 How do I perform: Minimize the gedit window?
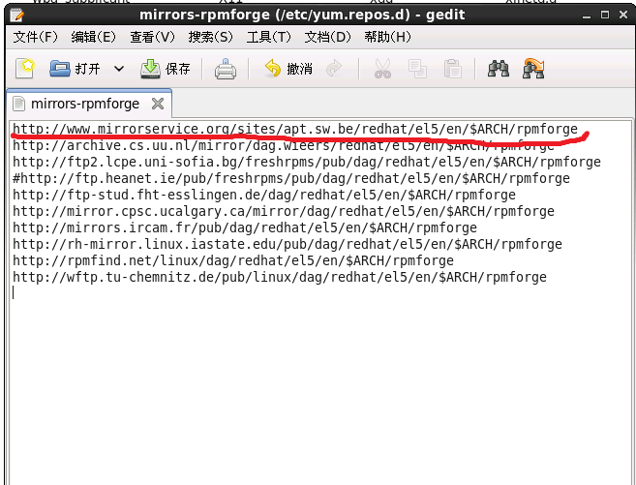point(586,15)
